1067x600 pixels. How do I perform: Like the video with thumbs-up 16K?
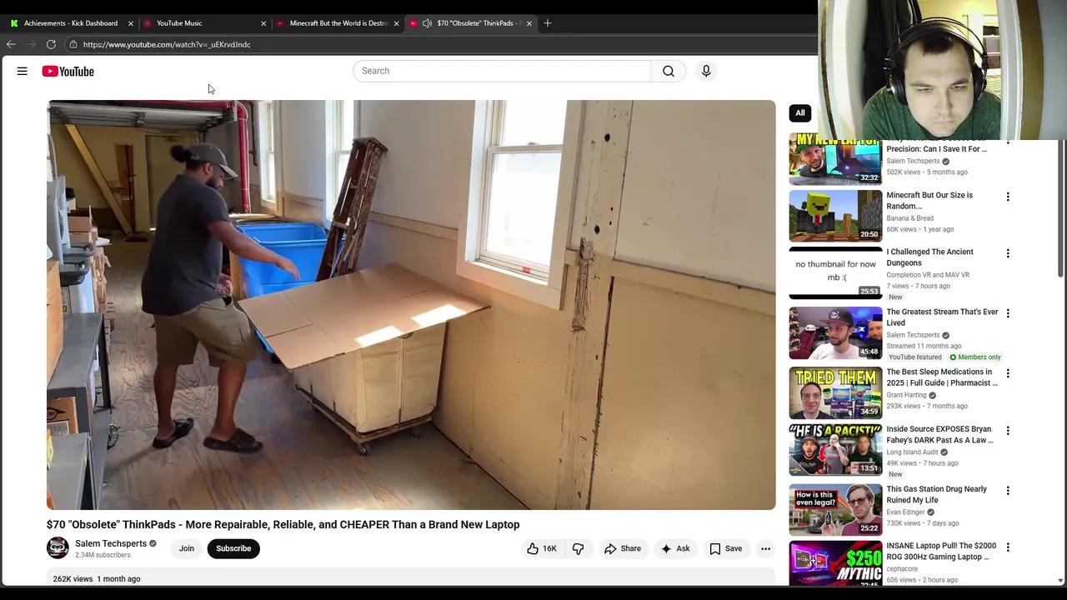pos(541,548)
